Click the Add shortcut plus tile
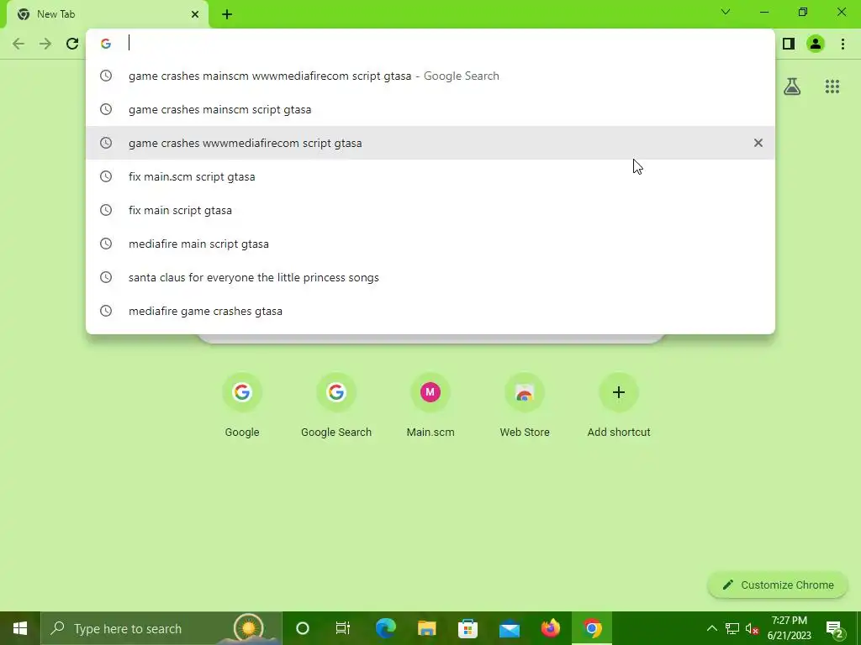The height and width of the screenshot is (645, 861). pyautogui.click(x=619, y=406)
